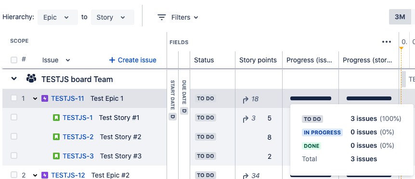415x179 pixels.
Task: Click the Progress (story points) column header
Action: click(x=367, y=60)
